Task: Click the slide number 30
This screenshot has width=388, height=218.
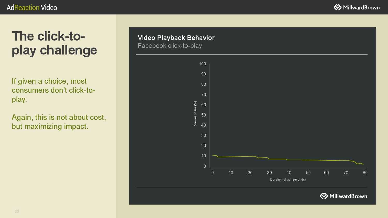Action: [x=17, y=212]
